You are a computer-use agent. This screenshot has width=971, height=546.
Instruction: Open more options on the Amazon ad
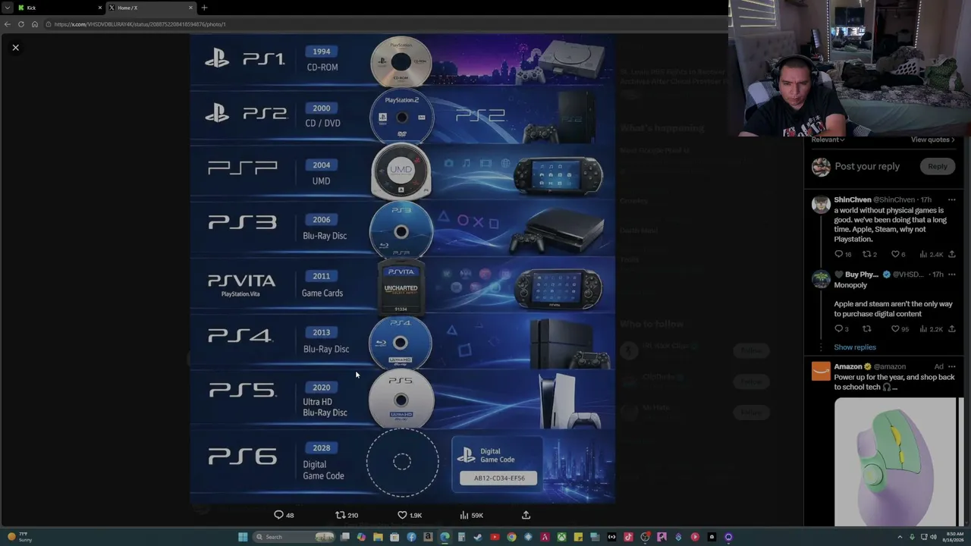point(951,367)
